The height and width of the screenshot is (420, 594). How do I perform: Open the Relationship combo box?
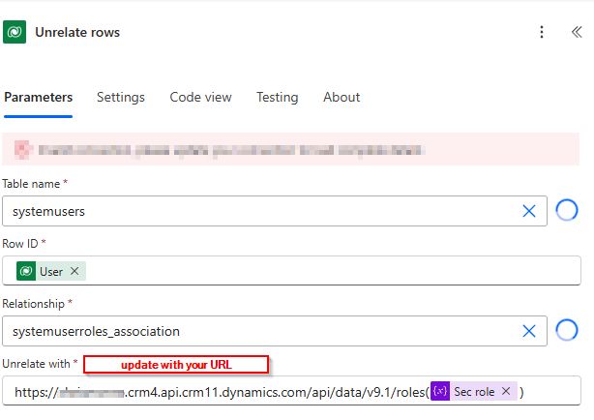[261, 331]
